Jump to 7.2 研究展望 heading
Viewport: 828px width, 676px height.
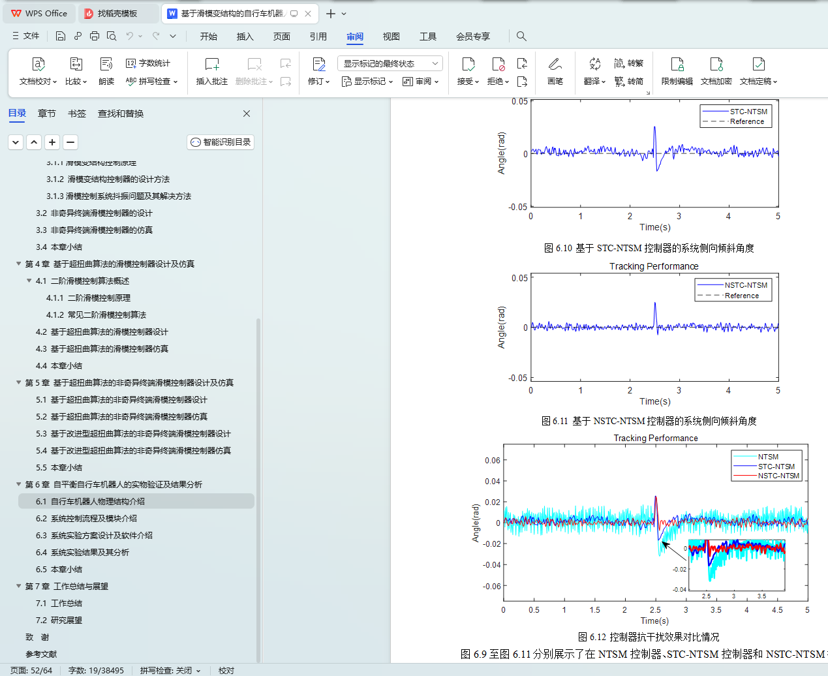59,621
